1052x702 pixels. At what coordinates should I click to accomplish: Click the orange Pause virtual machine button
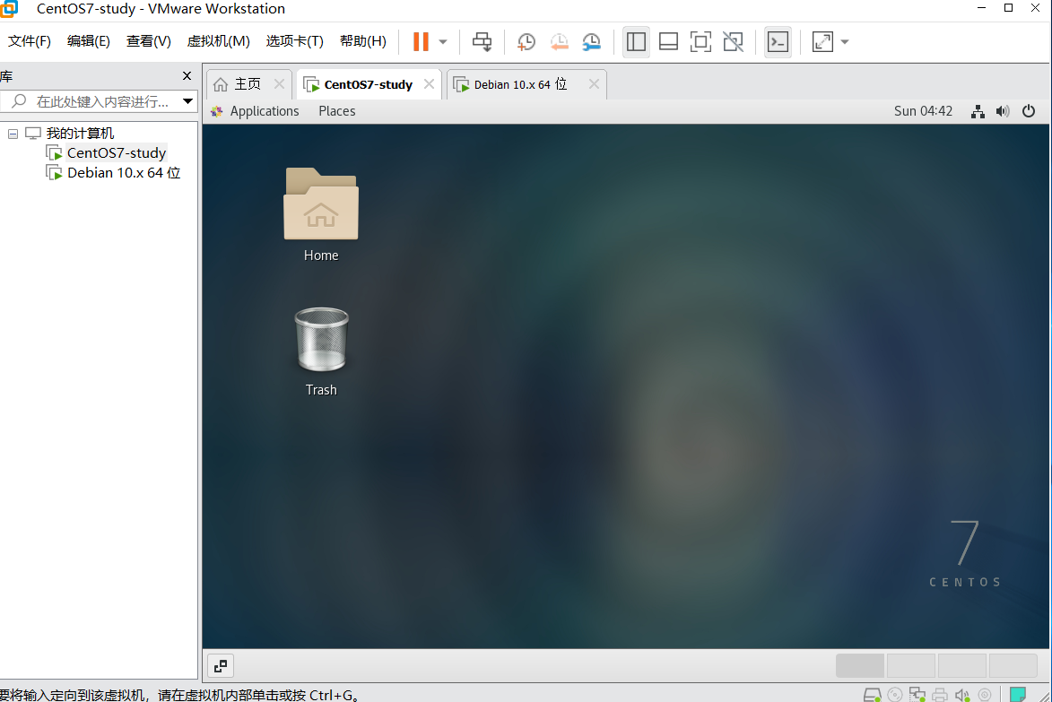click(x=421, y=42)
